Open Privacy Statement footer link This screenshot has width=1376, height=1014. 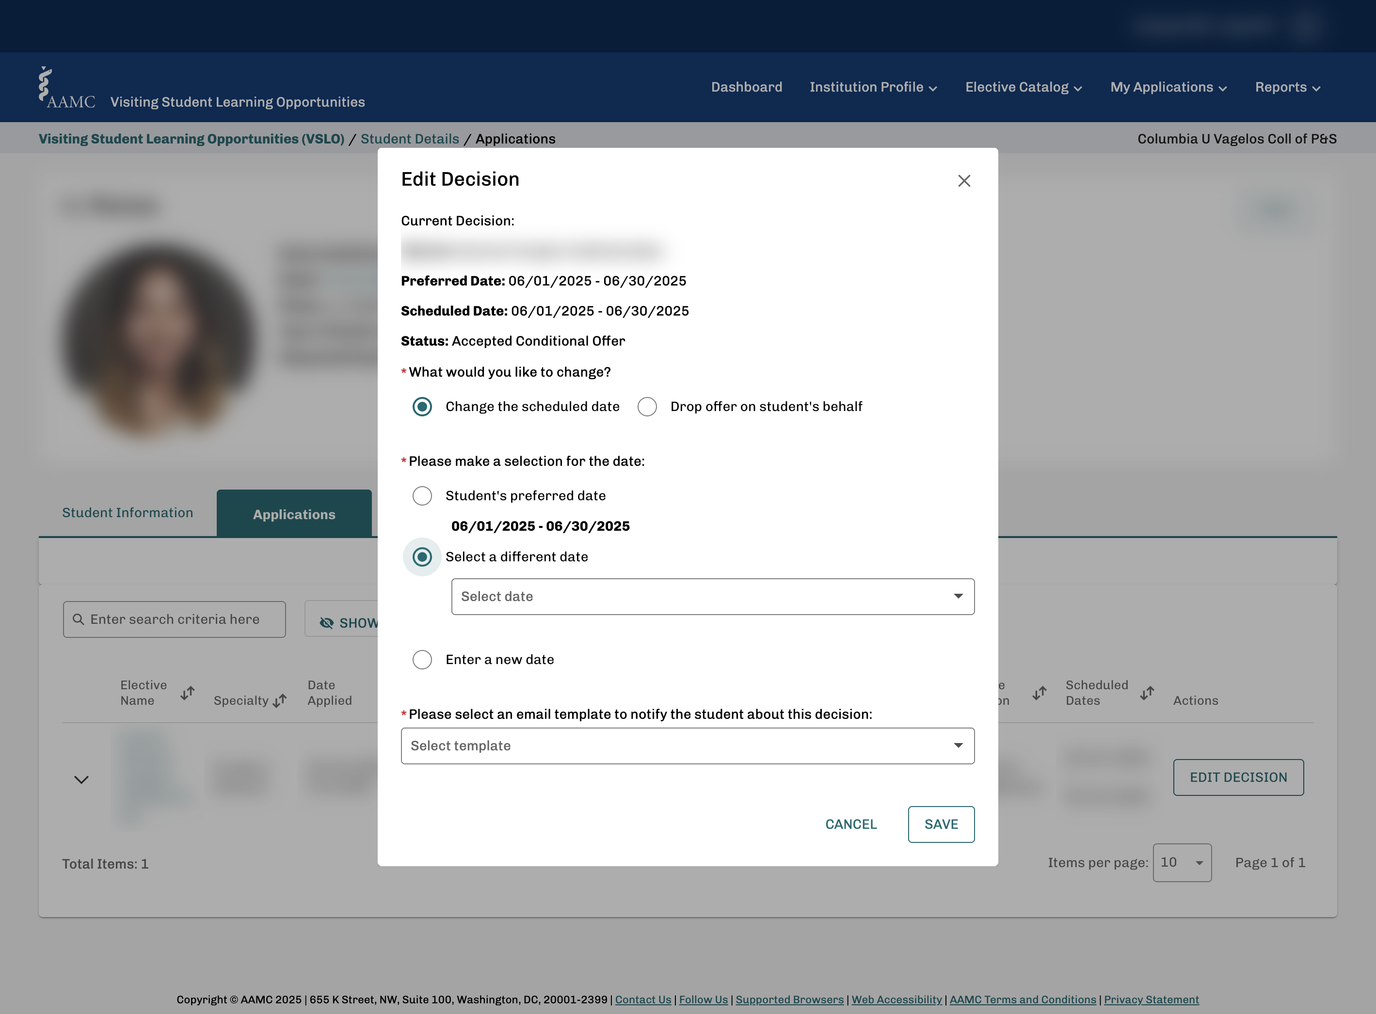pyautogui.click(x=1151, y=999)
